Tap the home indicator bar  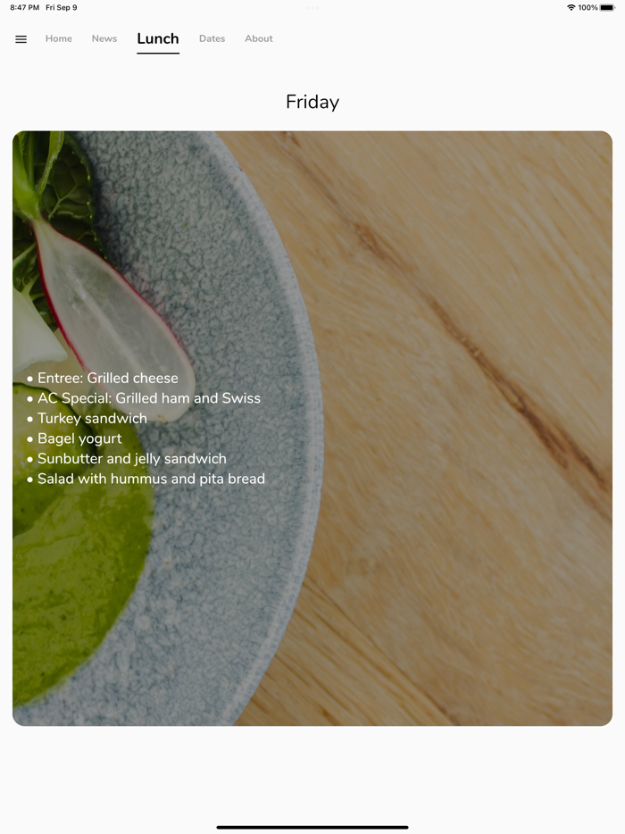(312, 827)
